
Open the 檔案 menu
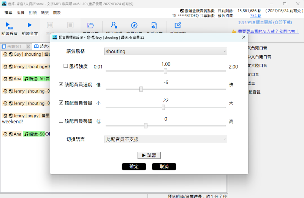click(8, 12)
